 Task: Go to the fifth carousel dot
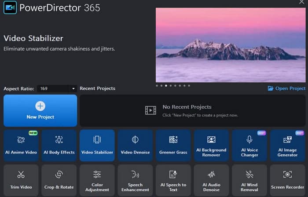[x=175, y=86]
